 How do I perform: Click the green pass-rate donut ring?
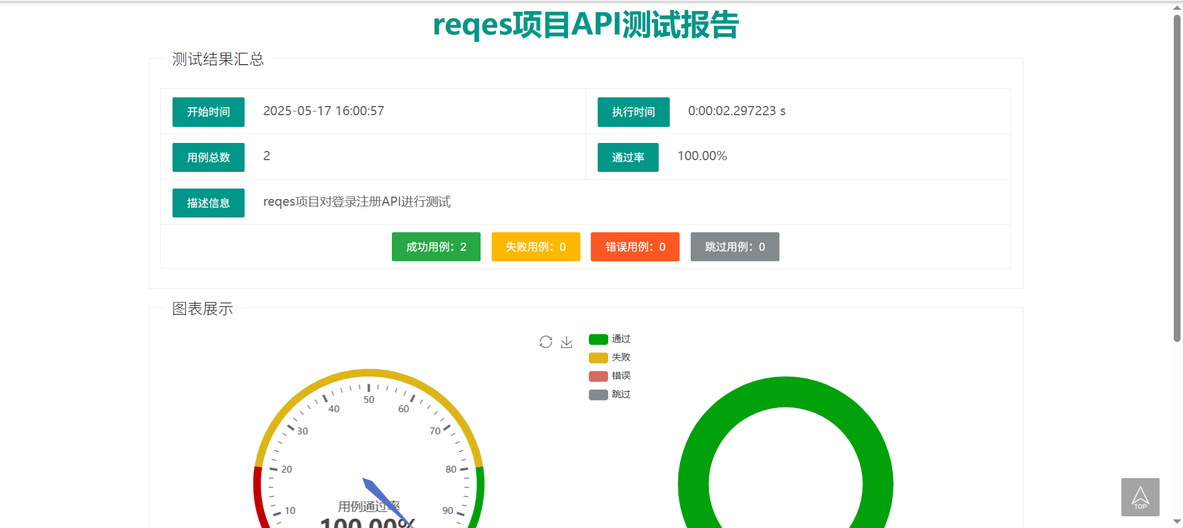(786, 392)
